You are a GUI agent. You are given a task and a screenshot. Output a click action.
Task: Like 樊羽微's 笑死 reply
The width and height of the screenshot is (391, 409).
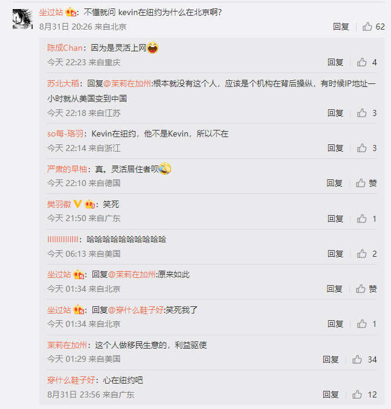tap(361, 218)
